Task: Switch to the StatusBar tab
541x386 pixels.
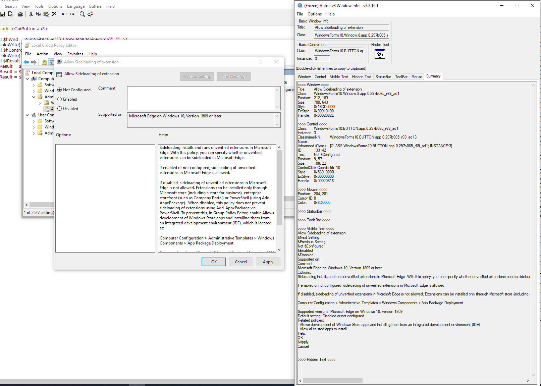Action: [383, 77]
